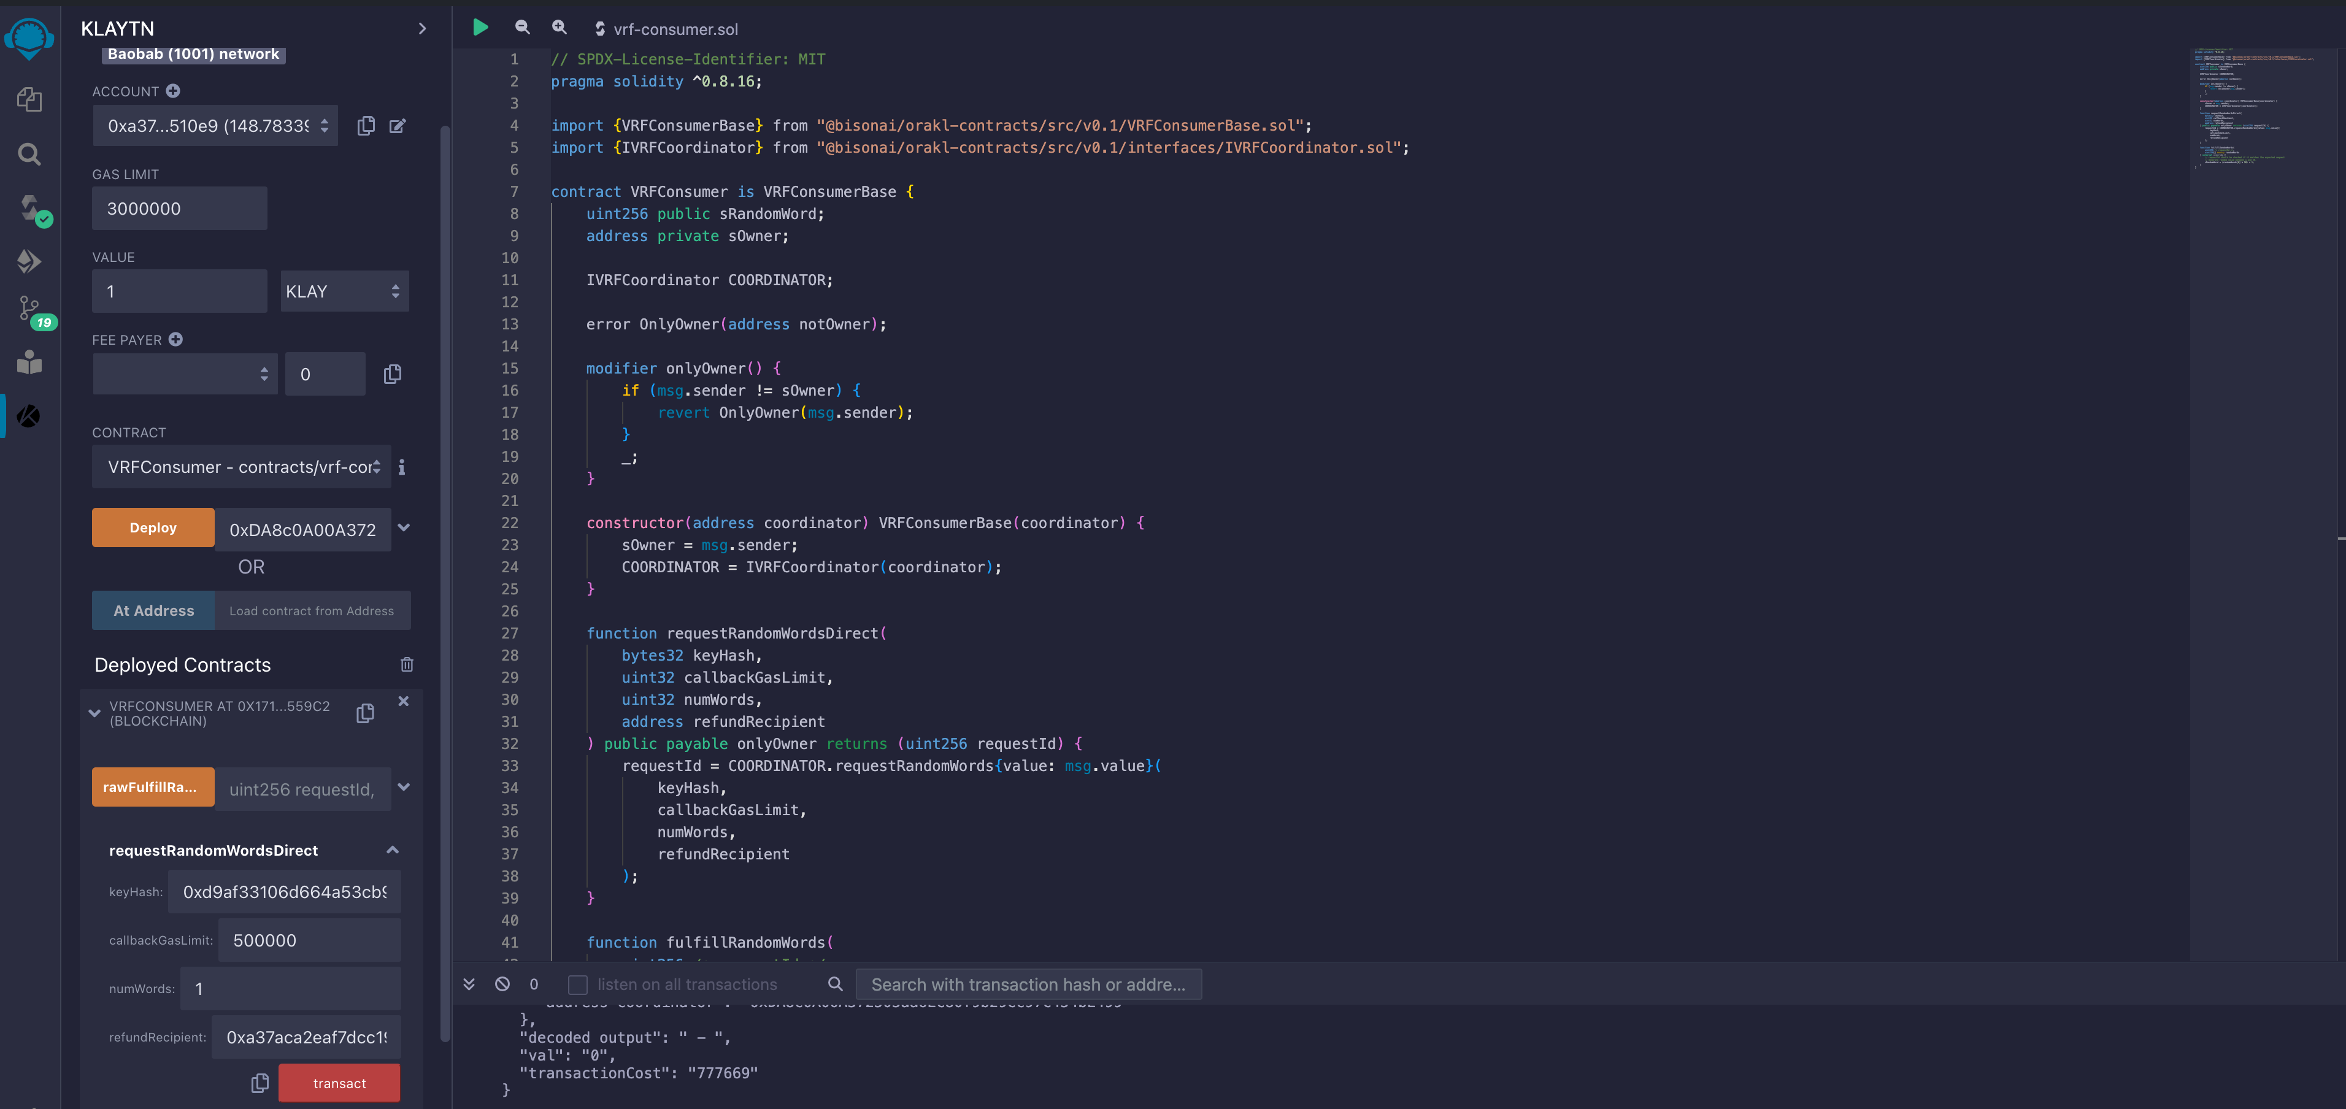Open the Solidity compiler plugin icon
The height and width of the screenshot is (1109, 2346).
click(x=31, y=209)
